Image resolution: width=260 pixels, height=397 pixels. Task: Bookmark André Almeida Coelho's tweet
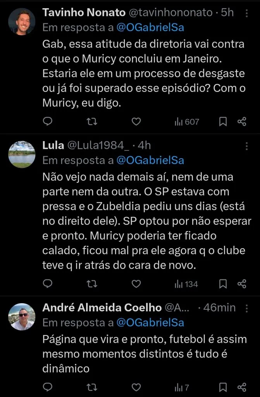pyautogui.click(x=223, y=387)
